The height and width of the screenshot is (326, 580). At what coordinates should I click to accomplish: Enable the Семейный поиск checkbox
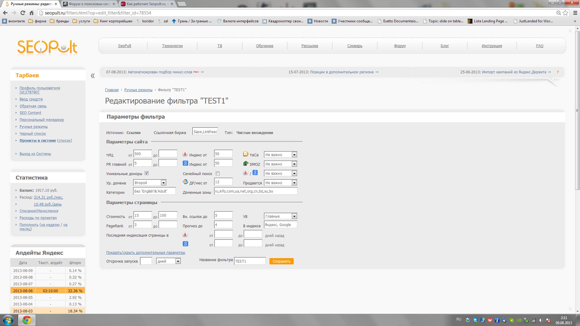click(x=218, y=174)
